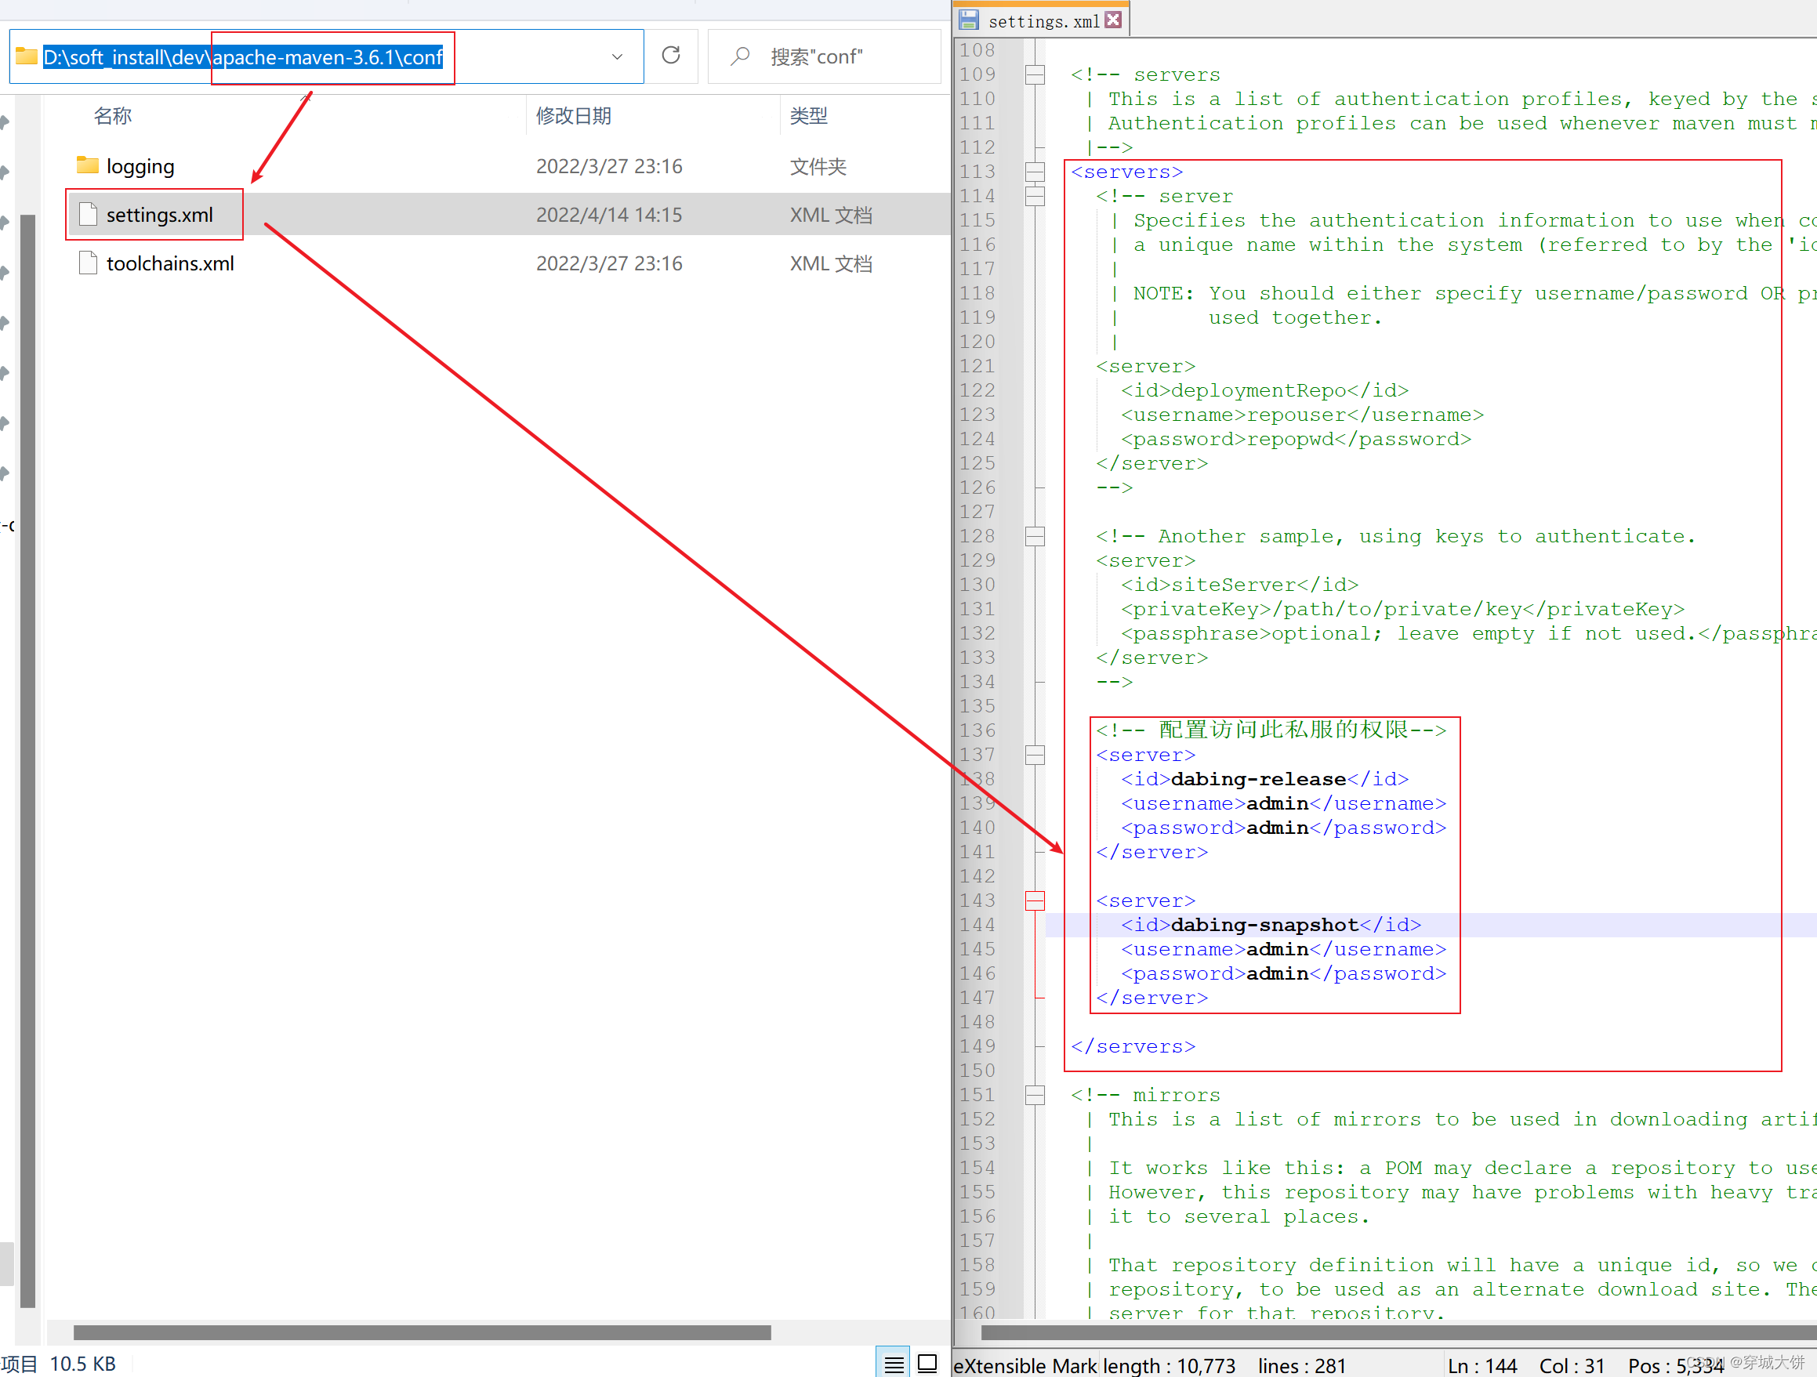Switch Explorer to details view icon
The image size is (1817, 1377).
coord(894,1363)
